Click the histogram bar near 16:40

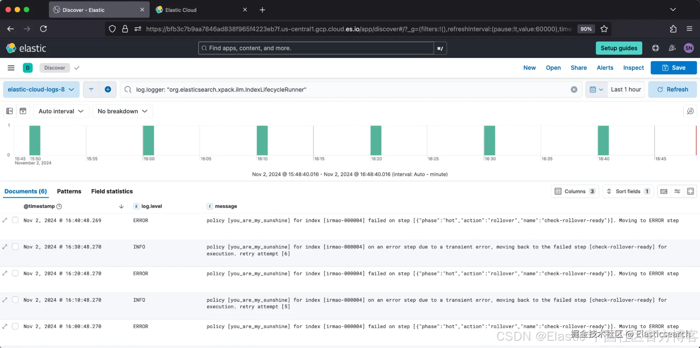tap(603, 140)
